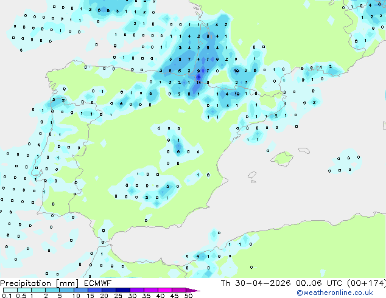Click the '25' legend scale label
The height and width of the screenshot is (298, 386).
(118, 296)
